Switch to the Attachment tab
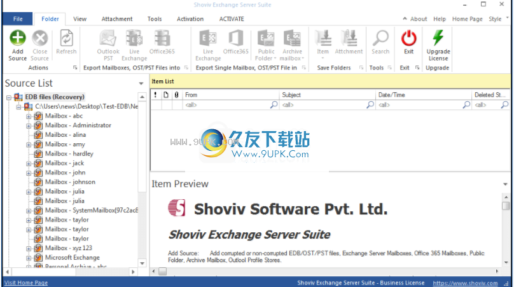This screenshot has width=514, height=287. click(117, 19)
